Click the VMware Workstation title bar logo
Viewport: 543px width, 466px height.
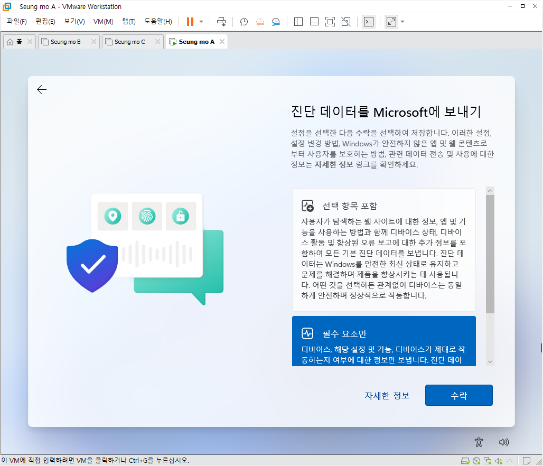(7, 6)
